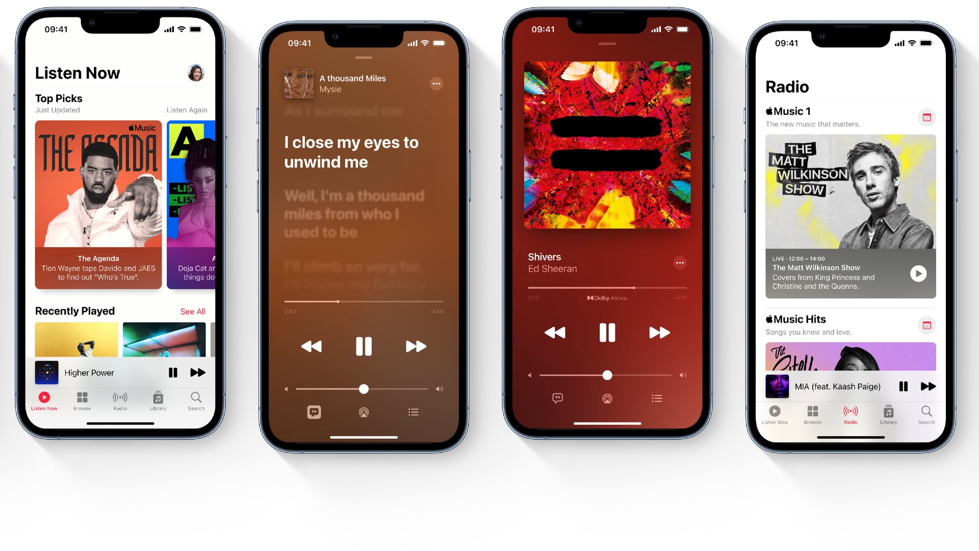Skip forward on A Thousand Miles player
Screen dimensions: 979x551
pyautogui.click(x=416, y=346)
